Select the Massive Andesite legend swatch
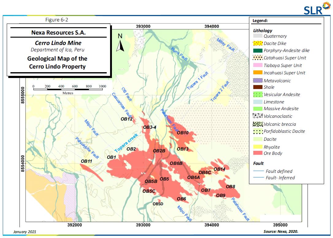The width and height of the screenshot is (333, 238). pos(258,109)
